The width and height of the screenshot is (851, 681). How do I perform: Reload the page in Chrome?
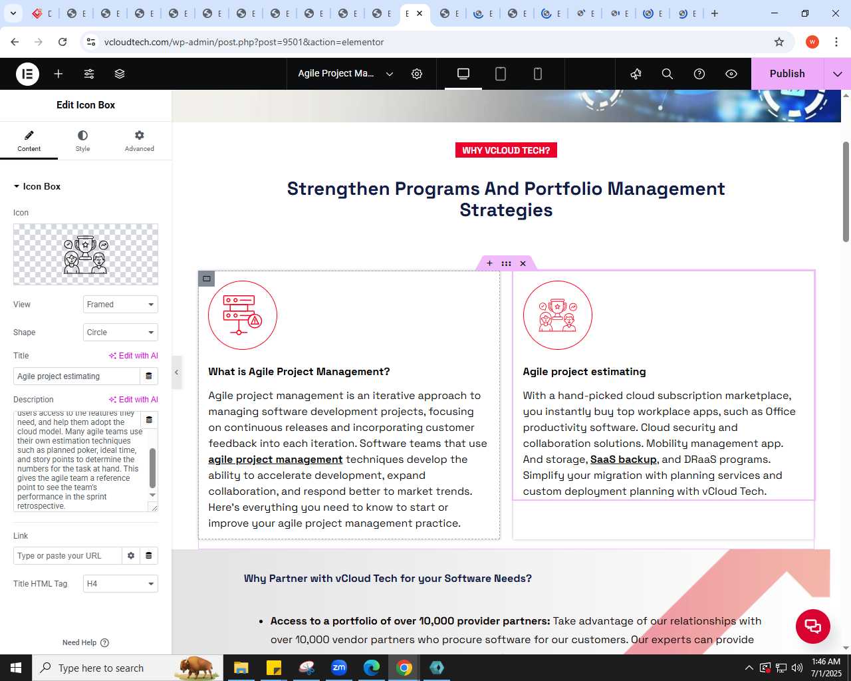click(x=62, y=42)
